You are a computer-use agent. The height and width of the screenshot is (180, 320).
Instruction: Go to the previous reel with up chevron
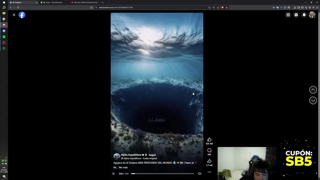(313, 90)
